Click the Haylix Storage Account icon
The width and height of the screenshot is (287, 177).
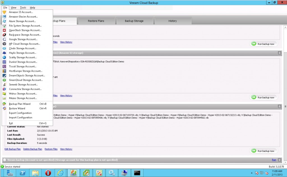[4, 53]
